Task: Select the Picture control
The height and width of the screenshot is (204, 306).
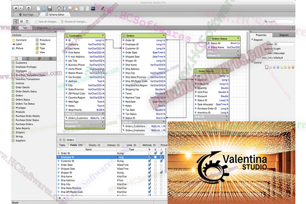Action: [18, 48]
